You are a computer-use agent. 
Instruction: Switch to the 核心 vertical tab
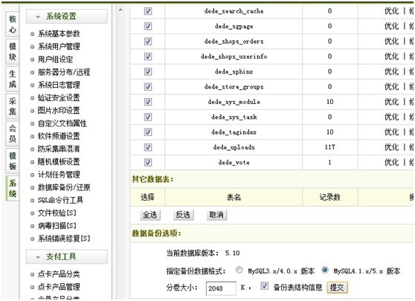[13, 25]
